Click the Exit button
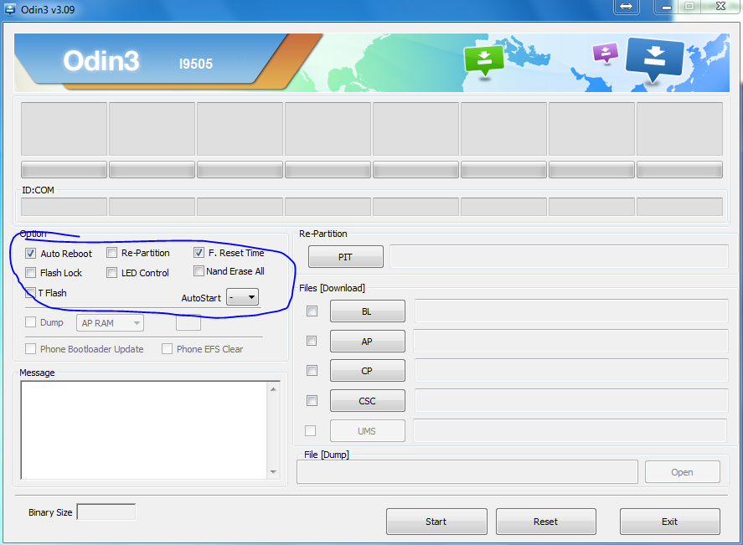 point(670,522)
